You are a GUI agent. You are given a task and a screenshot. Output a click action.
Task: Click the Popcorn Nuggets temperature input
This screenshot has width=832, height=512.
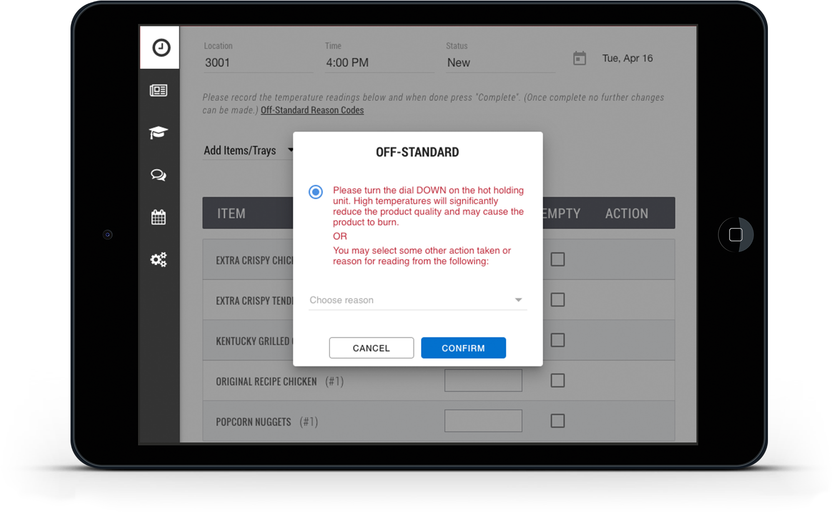483,421
